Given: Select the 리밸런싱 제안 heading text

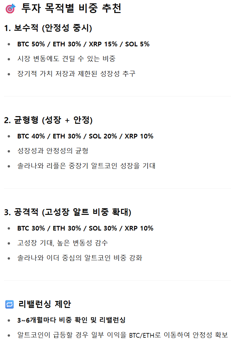Looking at the screenshot, I should tap(45, 304).
